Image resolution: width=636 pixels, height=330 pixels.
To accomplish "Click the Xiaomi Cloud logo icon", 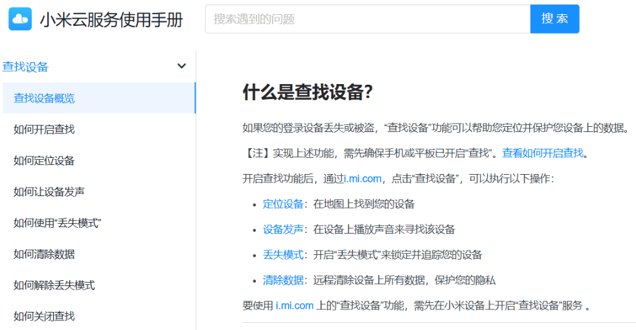I will pyautogui.click(x=20, y=19).
